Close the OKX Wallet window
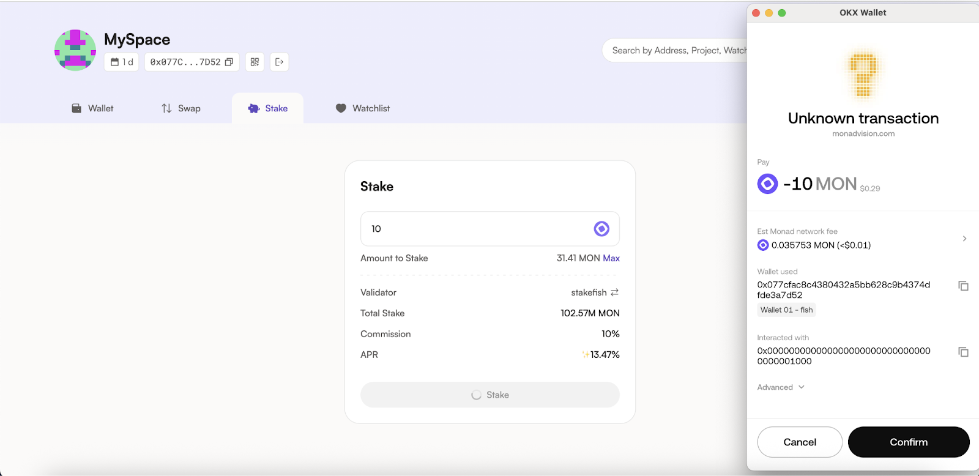 tap(756, 13)
